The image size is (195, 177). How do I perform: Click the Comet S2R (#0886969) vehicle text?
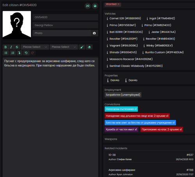pyautogui.click(x=125, y=18)
